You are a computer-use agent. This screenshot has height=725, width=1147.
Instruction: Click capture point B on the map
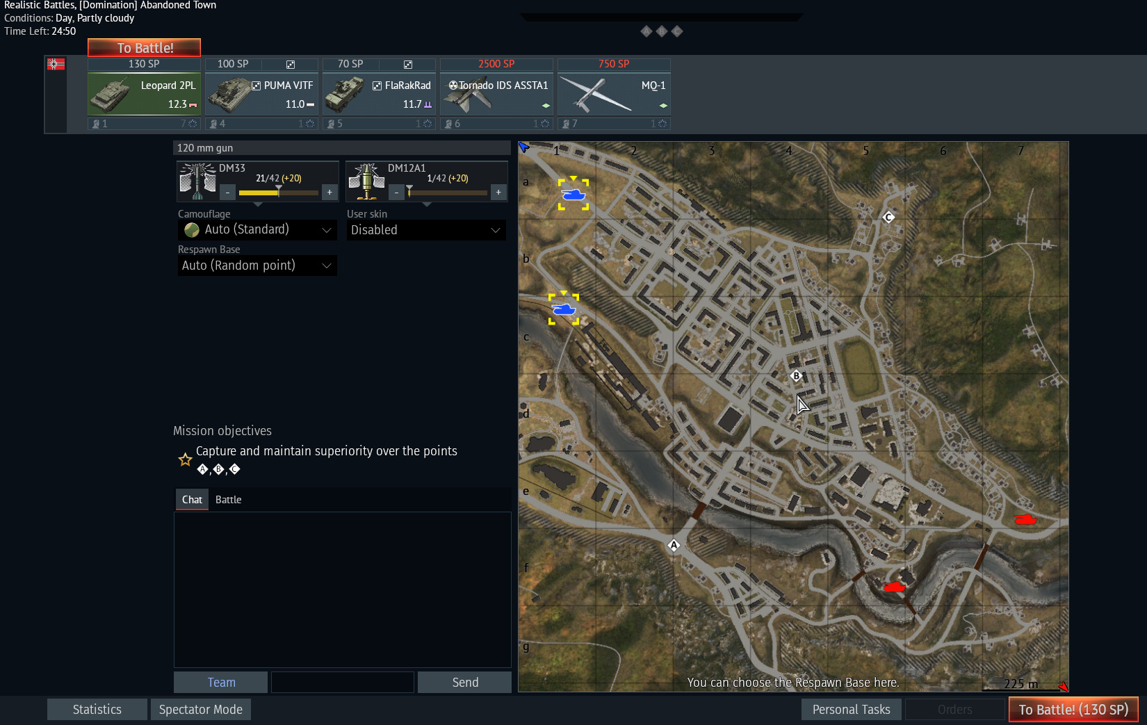pos(796,376)
